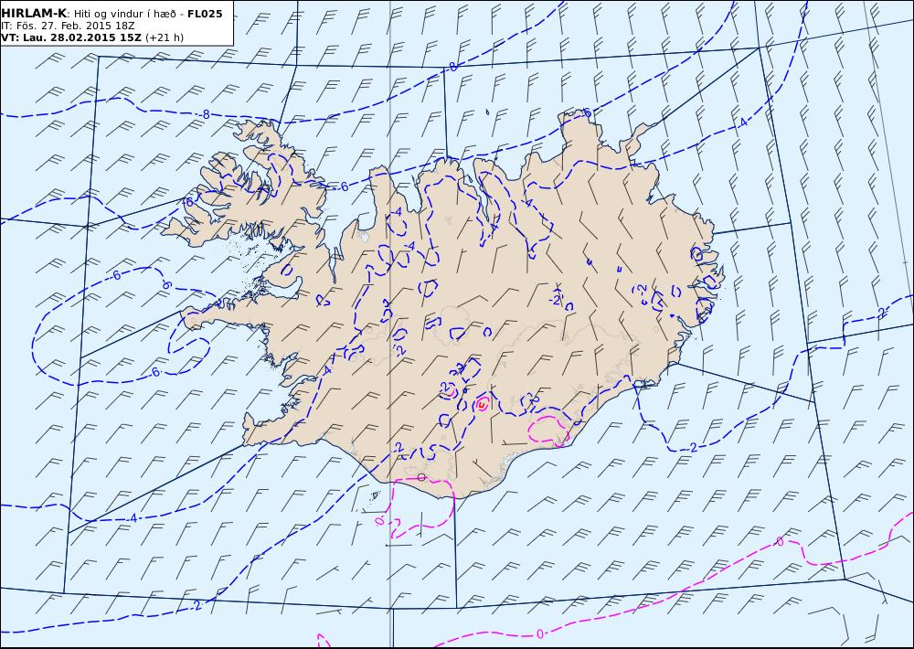Click the magenta 0 label off the south coast
The width and height of the screenshot is (914, 649).
pos(379,519)
